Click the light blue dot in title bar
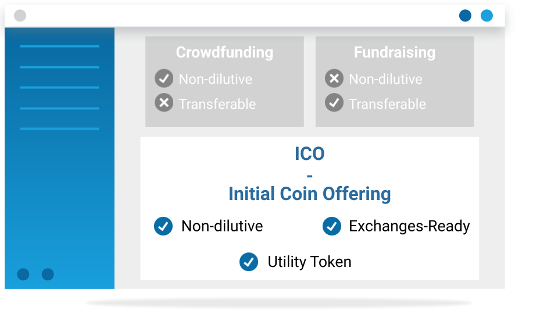 tap(487, 16)
